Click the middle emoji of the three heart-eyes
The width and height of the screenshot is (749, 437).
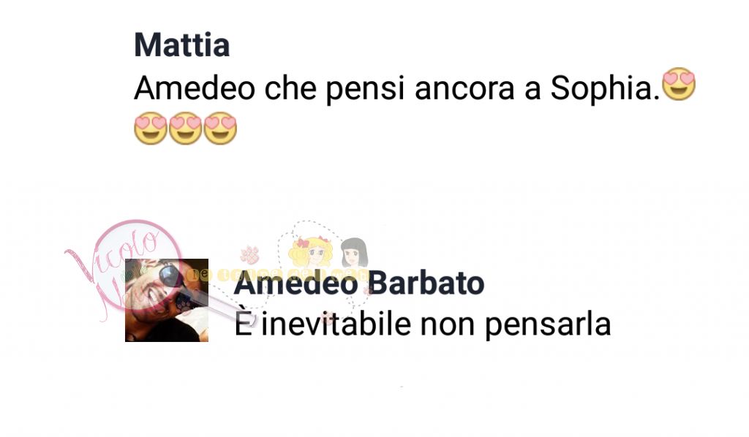[185, 128]
